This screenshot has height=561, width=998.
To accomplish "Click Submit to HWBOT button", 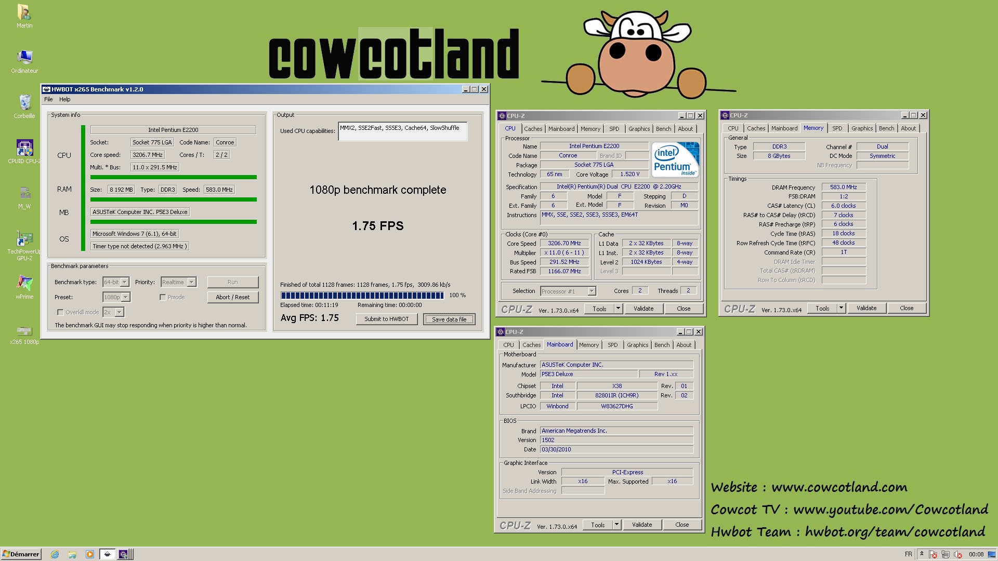I will 386,319.
